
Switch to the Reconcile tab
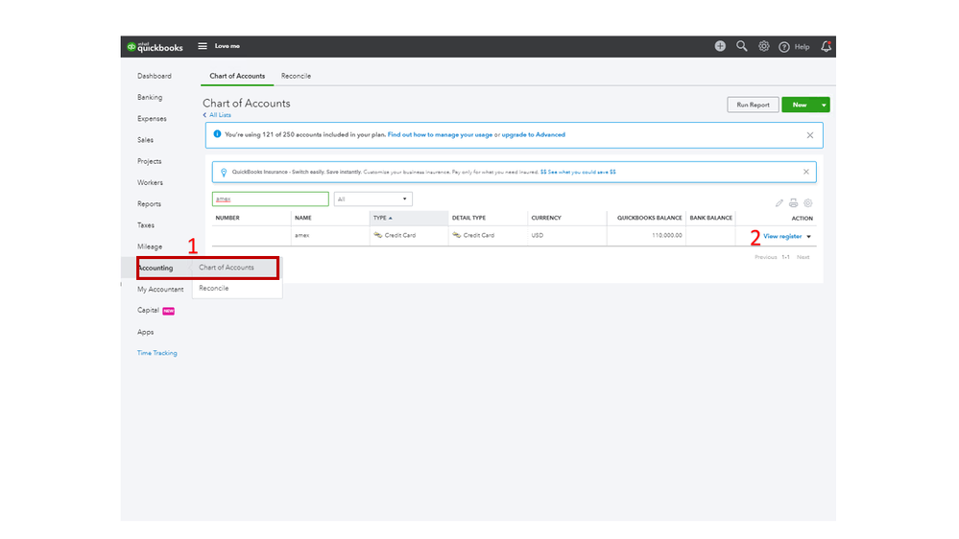(x=296, y=76)
